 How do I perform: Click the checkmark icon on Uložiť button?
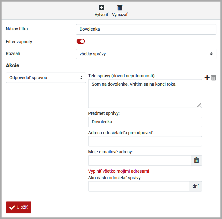coord(12,207)
